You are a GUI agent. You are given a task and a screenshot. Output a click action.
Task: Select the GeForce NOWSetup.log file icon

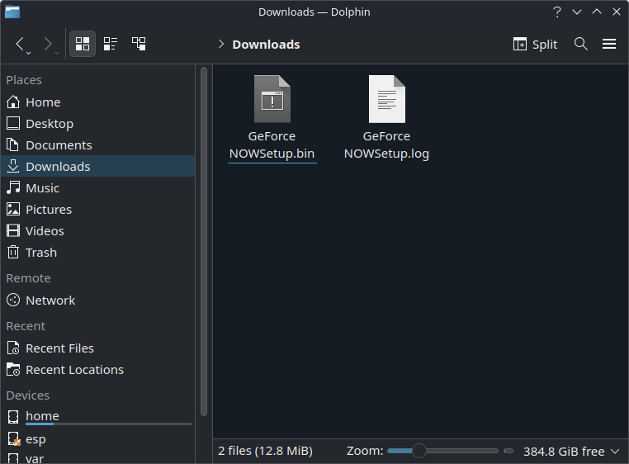[x=386, y=99]
